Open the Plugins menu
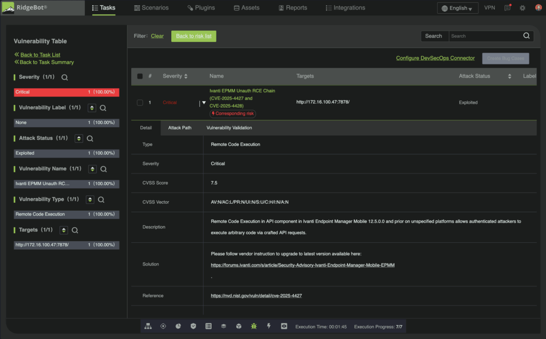Screen dimensions: 546x339 pyautogui.click(x=201, y=7)
